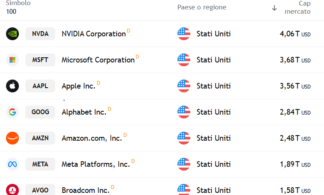Open the Apple Inc. company link

click(78, 86)
